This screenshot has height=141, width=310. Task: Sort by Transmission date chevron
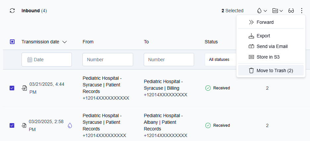65,42
